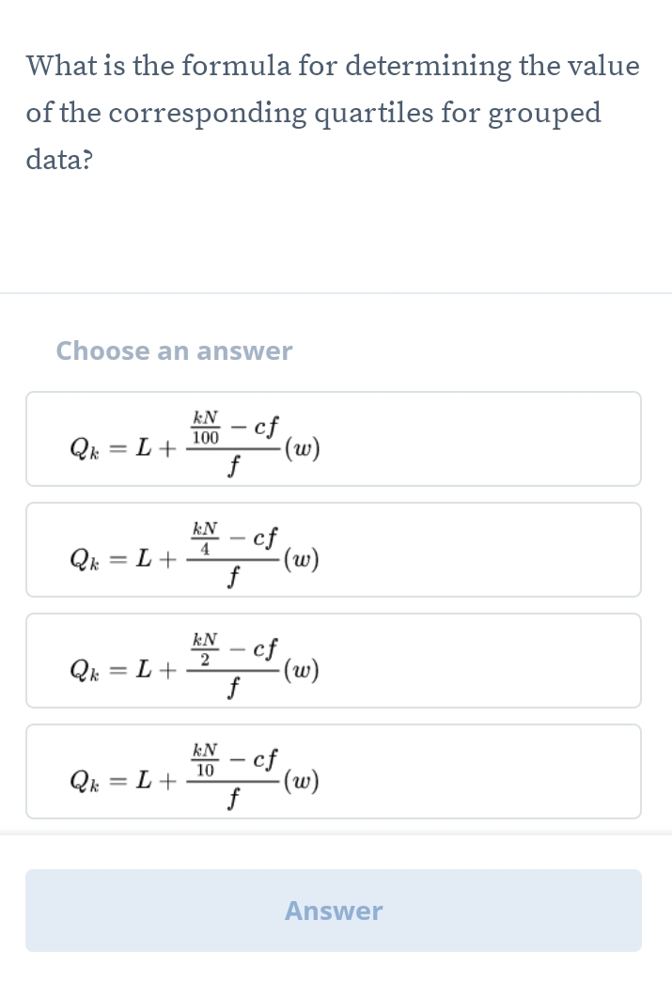The width and height of the screenshot is (672, 981).
Task: Click Qk symbol in the kN/100 option
Action: tap(86, 451)
